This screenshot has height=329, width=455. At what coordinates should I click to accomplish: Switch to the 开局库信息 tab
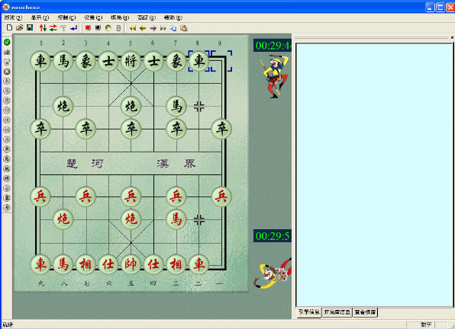pyautogui.click(x=337, y=312)
